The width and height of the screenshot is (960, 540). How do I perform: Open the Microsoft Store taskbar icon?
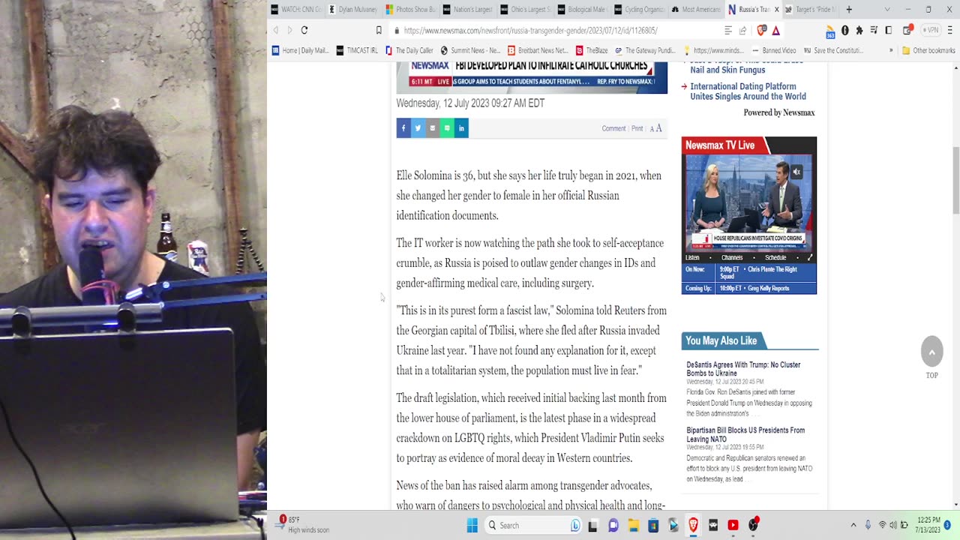653,525
